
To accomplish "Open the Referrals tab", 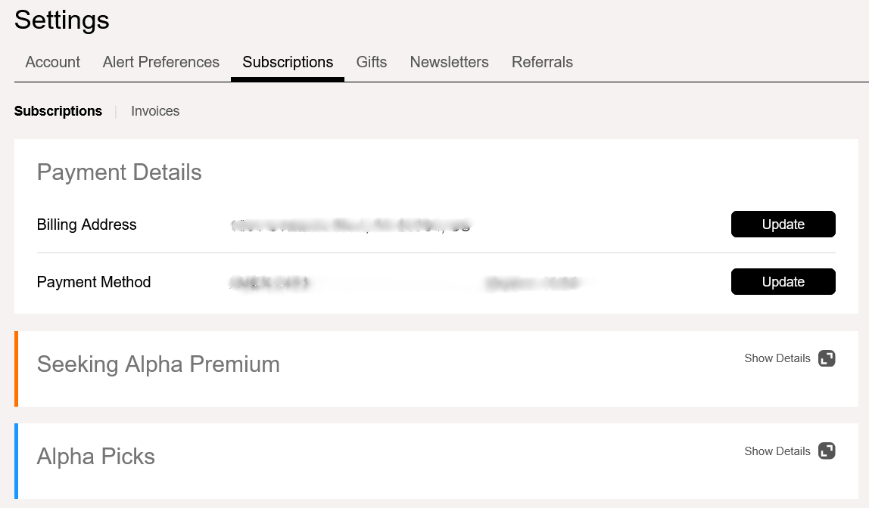I will [542, 62].
